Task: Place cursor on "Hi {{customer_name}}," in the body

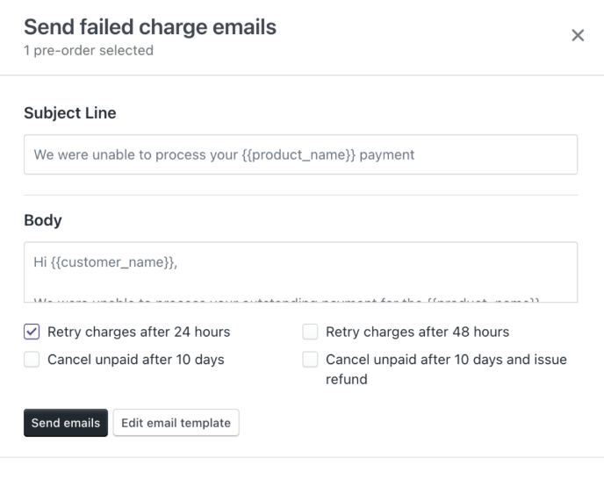Action: tap(105, 261)
